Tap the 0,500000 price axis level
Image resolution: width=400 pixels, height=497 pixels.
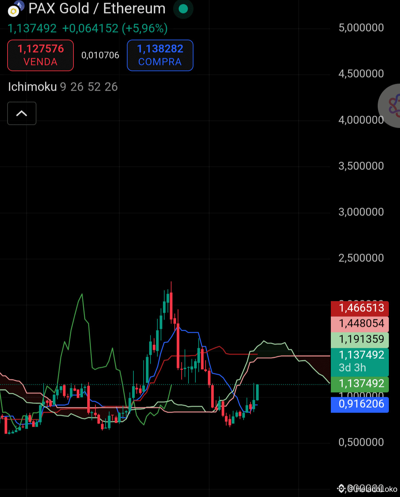coord(361,442)
